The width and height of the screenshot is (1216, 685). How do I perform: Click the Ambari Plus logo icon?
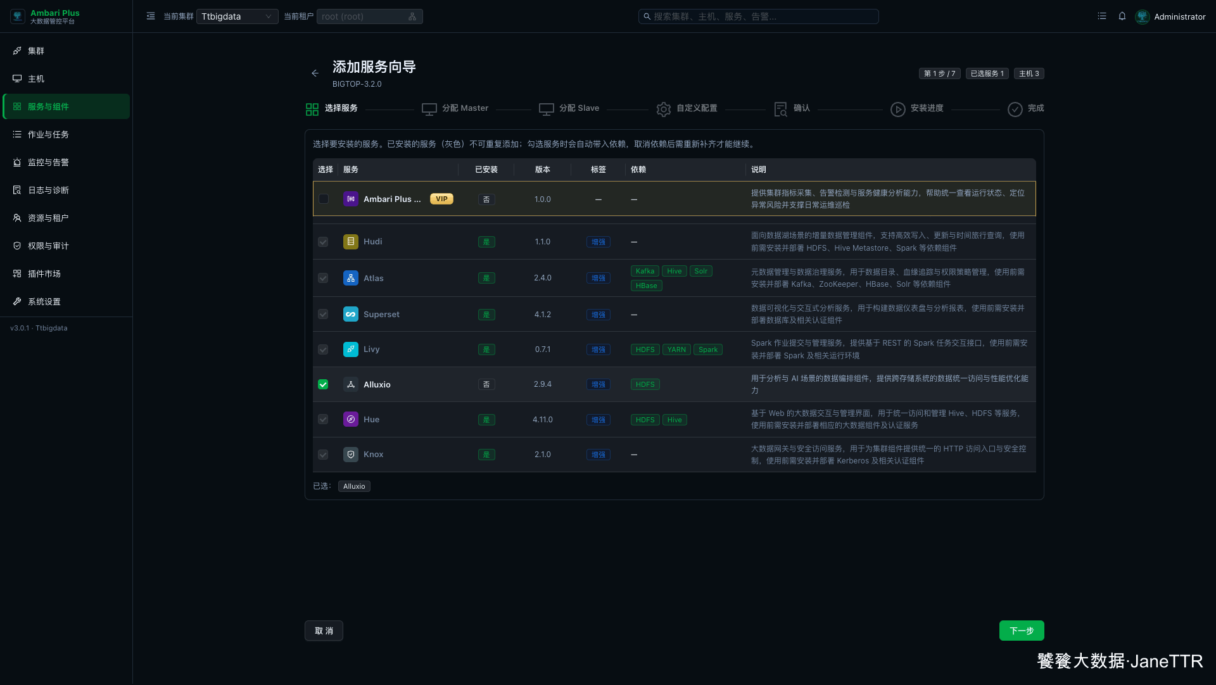18,16
